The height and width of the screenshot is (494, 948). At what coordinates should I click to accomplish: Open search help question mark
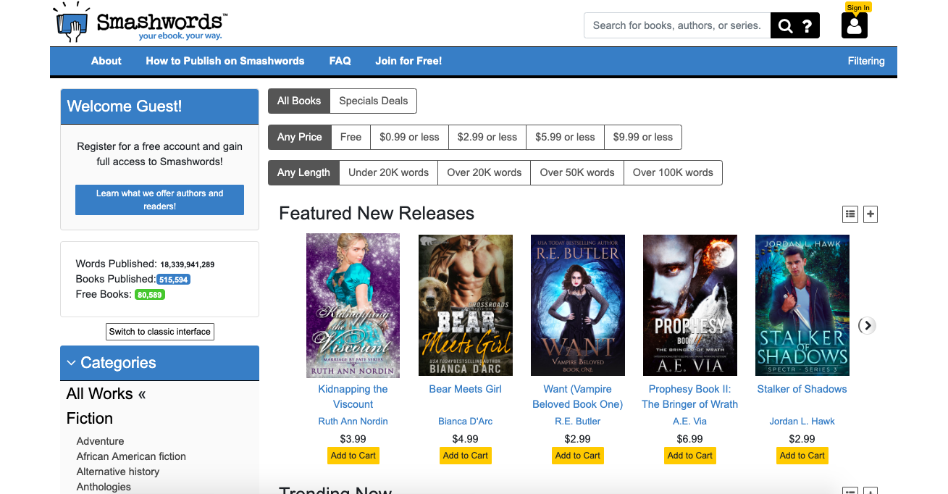pos(808,26)
